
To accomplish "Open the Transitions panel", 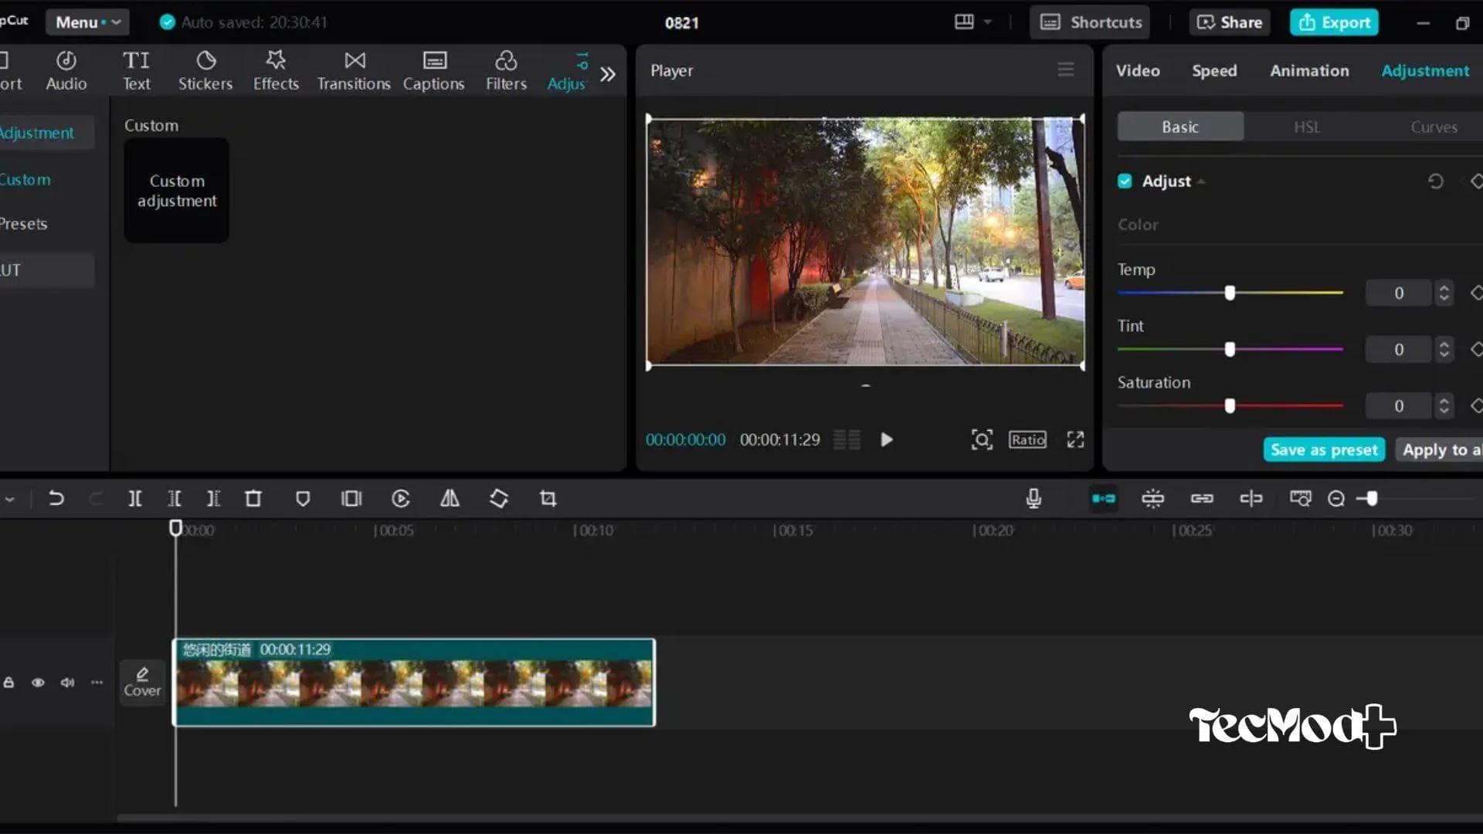I will (x=353, y=69).
